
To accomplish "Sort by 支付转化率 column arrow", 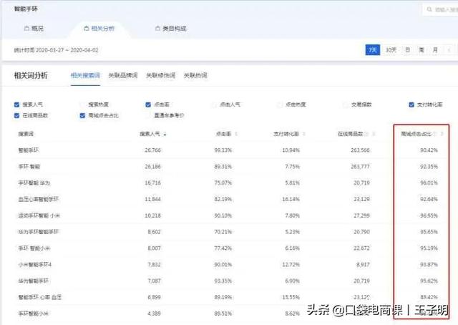I will coord(303,134).
